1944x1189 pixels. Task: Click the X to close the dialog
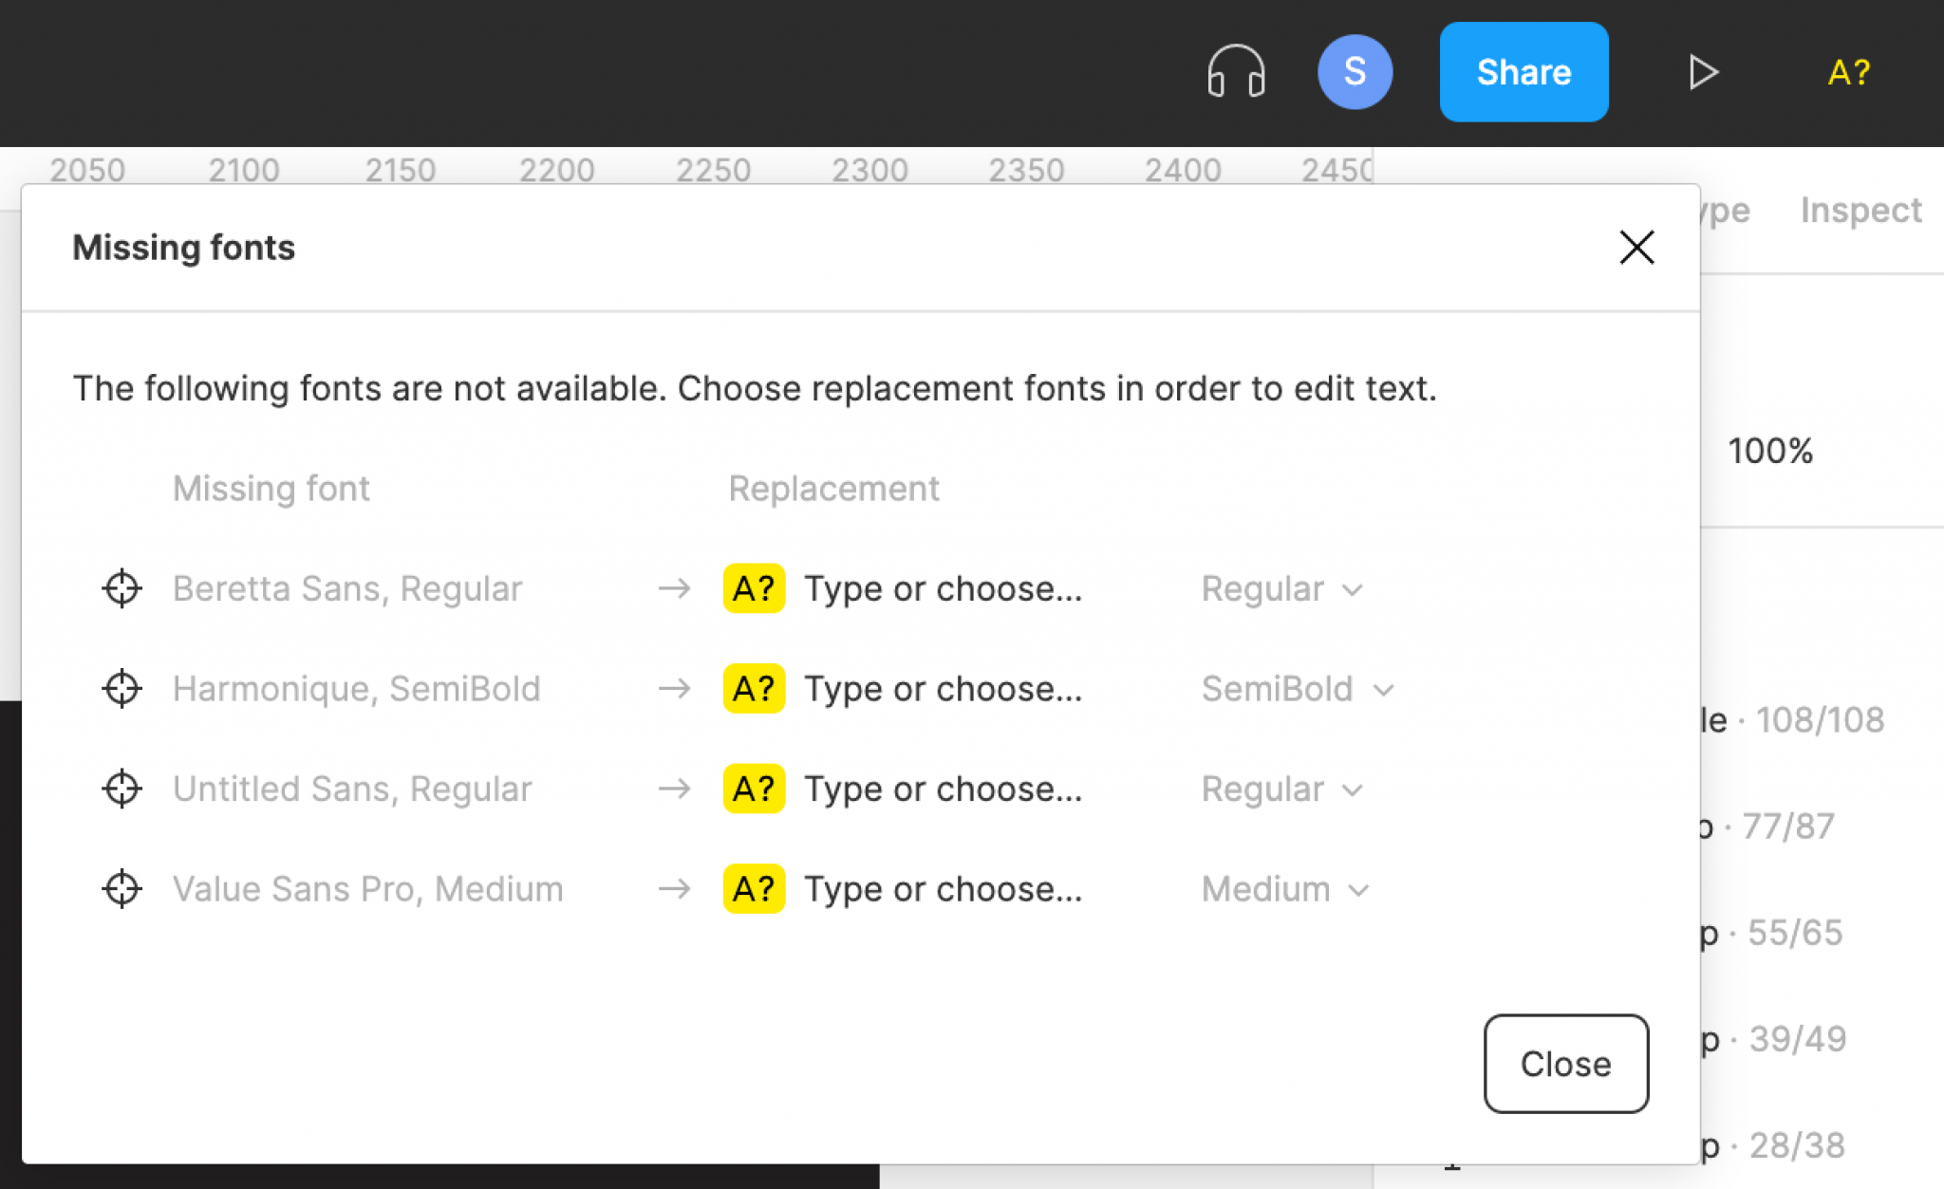[x=1636, y=248]
